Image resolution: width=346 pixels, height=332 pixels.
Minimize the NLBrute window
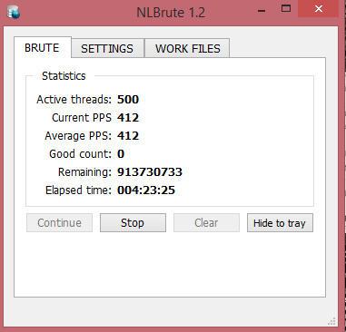point(262,11)
